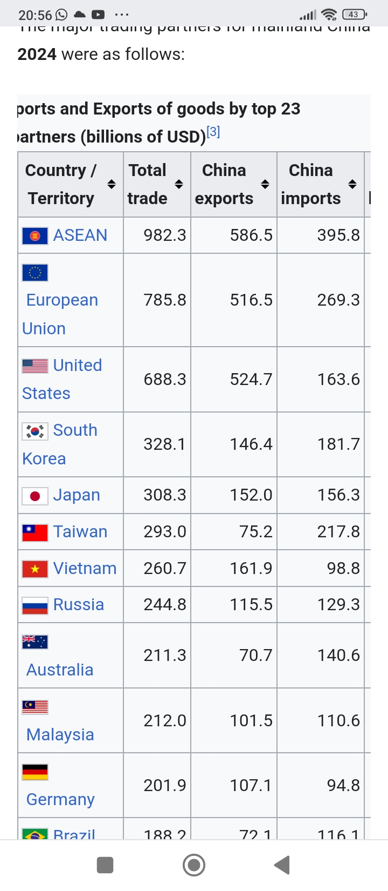Open citation reference [3]
Viewport: 388px width, 891px height.
click(213, 132)
